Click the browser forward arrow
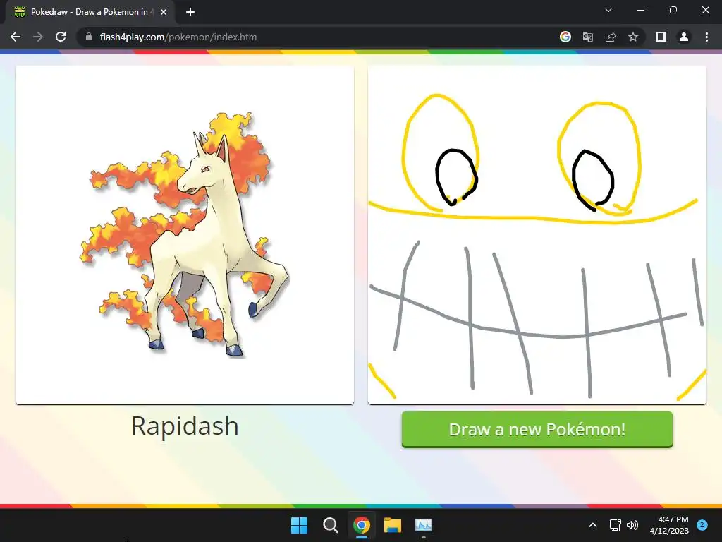 (38, 37)
